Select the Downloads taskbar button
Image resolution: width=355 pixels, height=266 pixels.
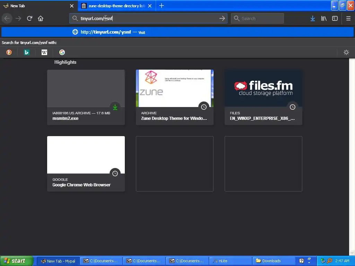(273, 261)
